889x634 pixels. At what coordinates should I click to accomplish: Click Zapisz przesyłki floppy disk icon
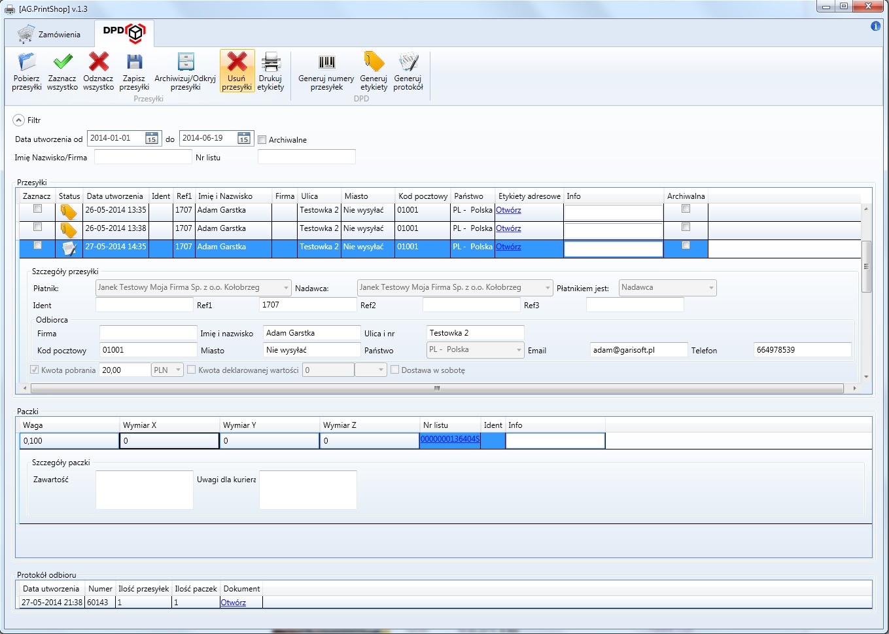point(134,62)
